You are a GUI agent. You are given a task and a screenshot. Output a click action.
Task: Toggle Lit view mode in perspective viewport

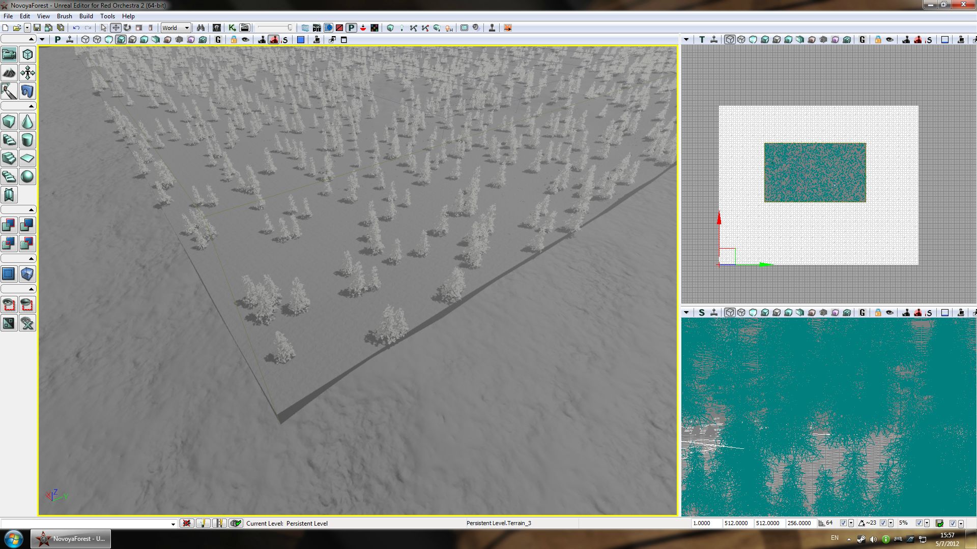[121, 39]
